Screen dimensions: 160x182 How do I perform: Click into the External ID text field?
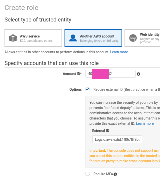[117, 139]
